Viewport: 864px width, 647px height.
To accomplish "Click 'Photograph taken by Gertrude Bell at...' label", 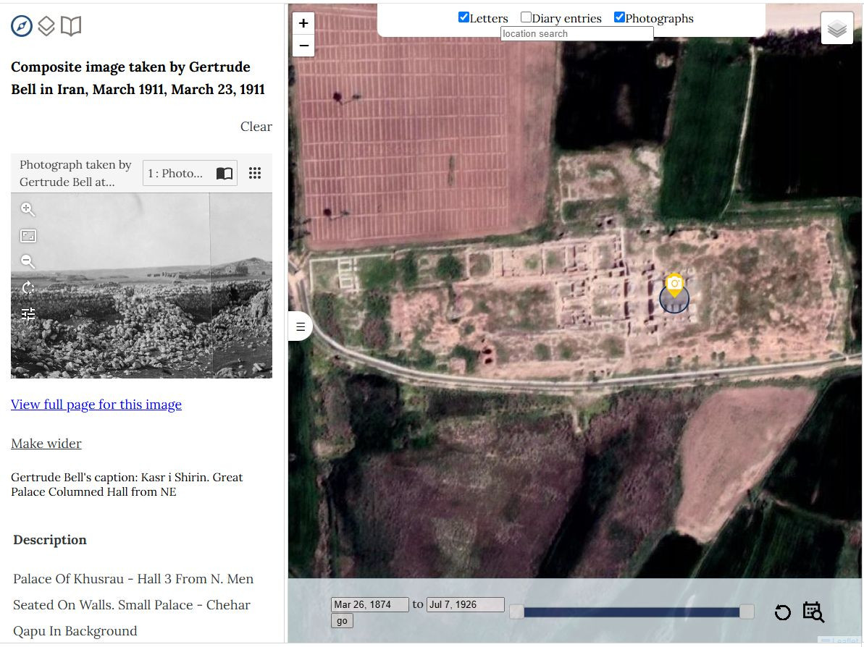I will point(75,174).
